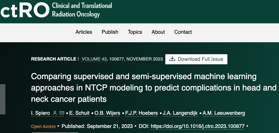Click the person icon next to I. Spiero
Viewport: 279px width, 133px height.
pyautogui.click(x=55, y=113)
